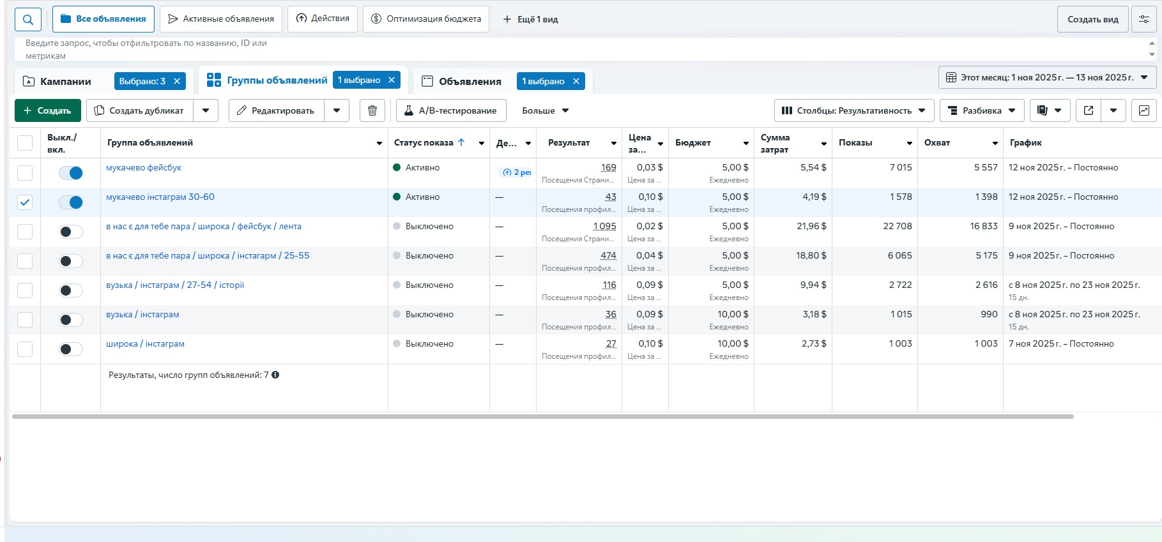Click 'A/B-тестирование' button

tap(451, 110)
